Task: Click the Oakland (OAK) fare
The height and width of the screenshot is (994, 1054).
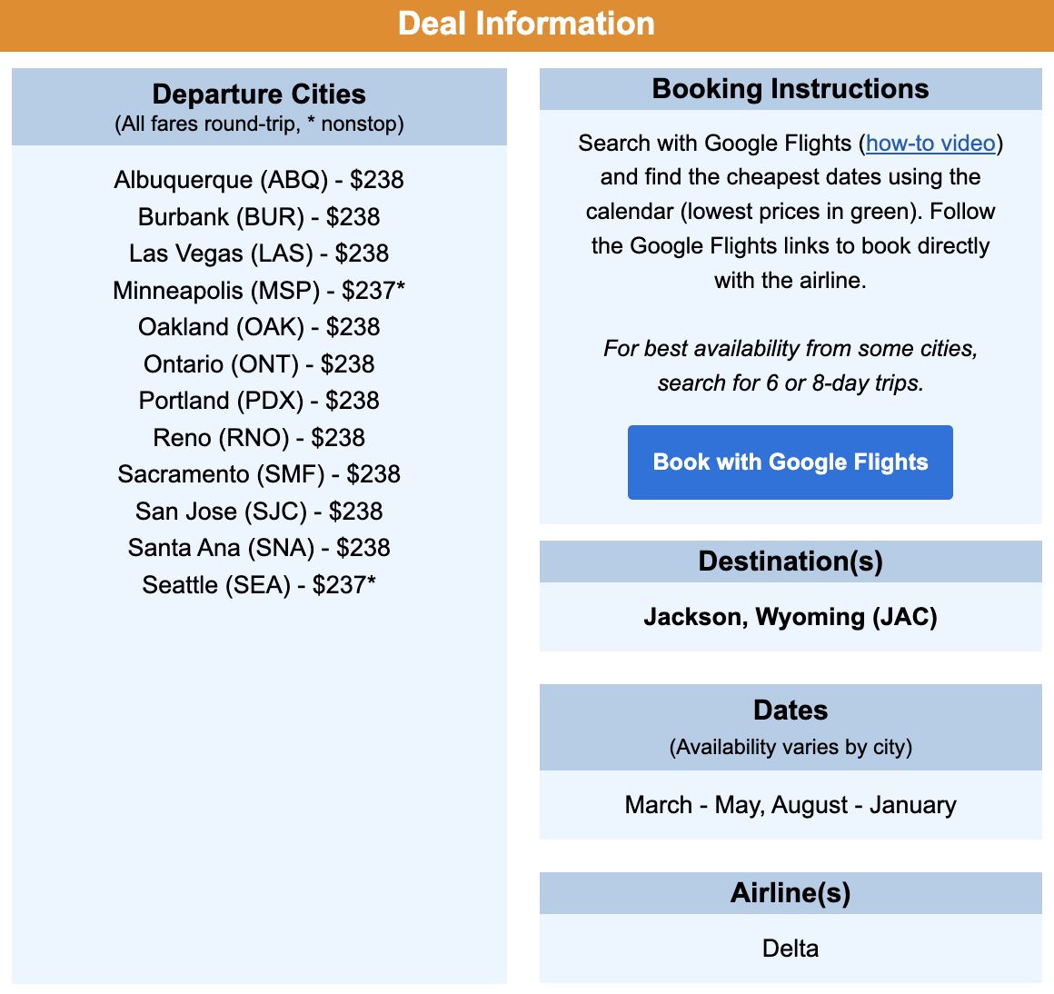Action: tap(258, 327)
